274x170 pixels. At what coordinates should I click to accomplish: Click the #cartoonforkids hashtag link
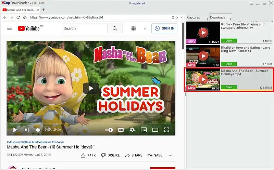point(41,142)
